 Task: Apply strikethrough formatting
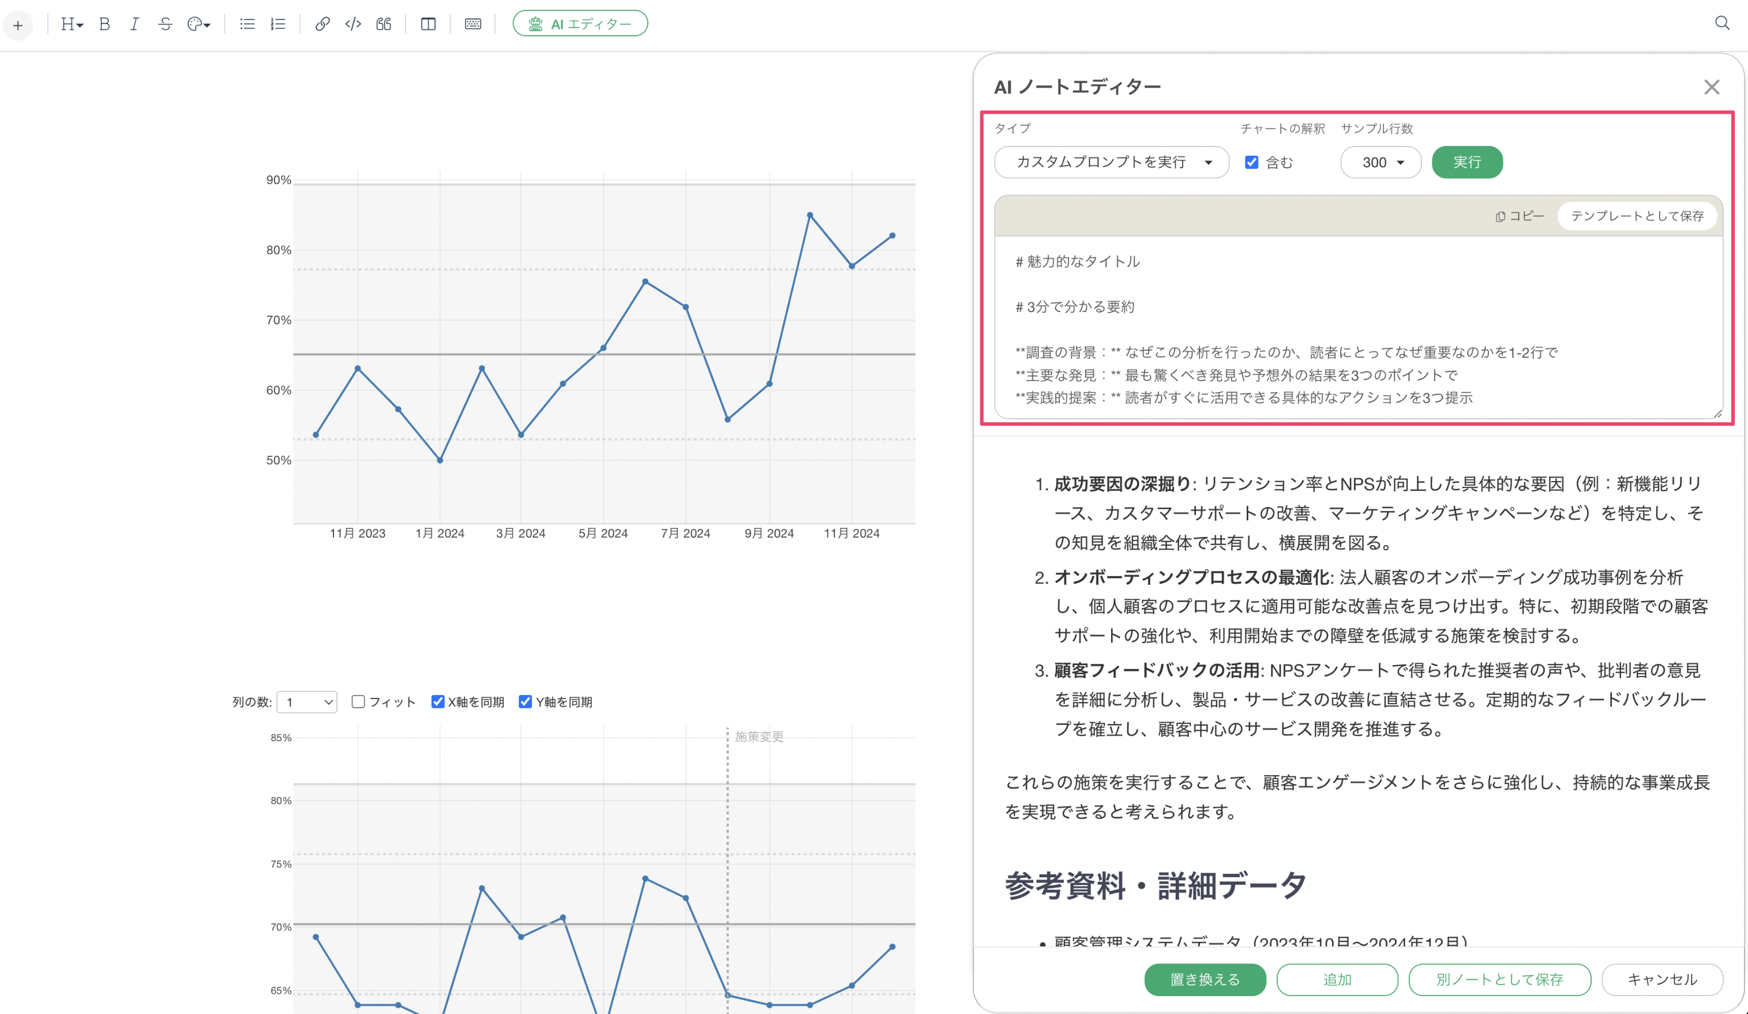pyautogui.click(x=164, y=24)
